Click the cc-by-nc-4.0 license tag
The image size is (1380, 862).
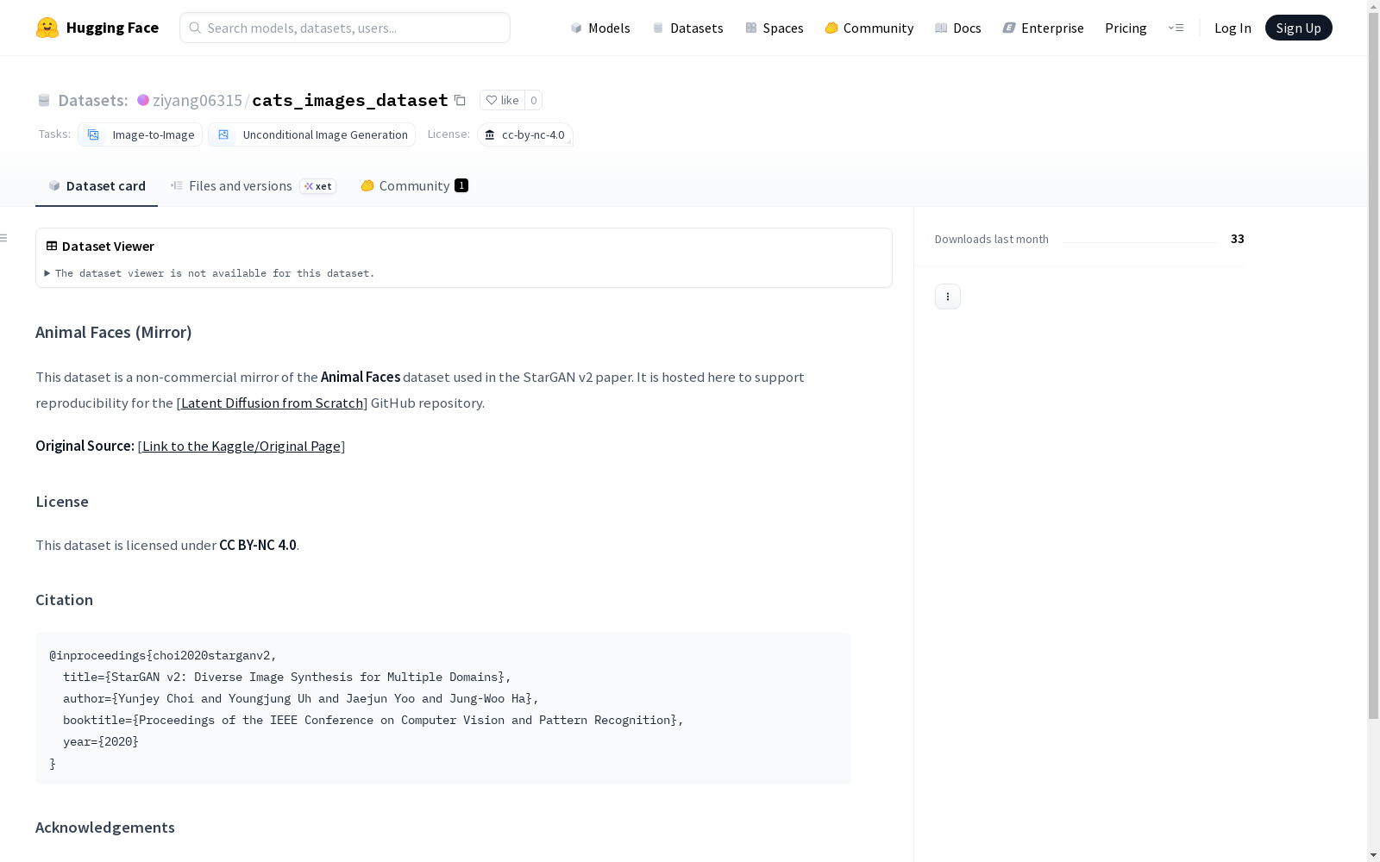pos(525,134)
